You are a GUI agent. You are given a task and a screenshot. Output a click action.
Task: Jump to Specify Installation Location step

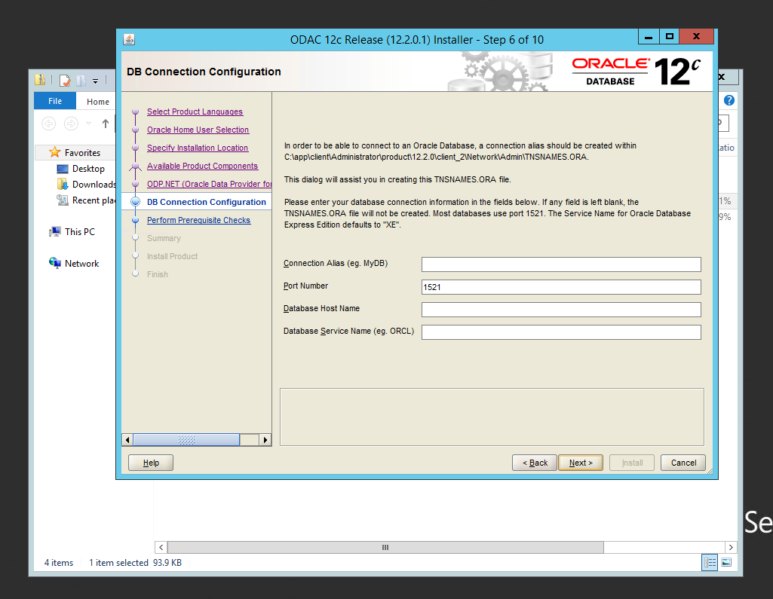point(197,148)
